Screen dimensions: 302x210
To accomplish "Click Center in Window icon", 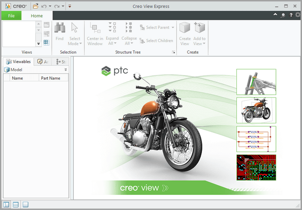I will coord(95,29).
